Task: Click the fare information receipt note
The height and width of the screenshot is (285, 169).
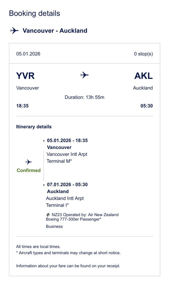Action: point(68,266)
